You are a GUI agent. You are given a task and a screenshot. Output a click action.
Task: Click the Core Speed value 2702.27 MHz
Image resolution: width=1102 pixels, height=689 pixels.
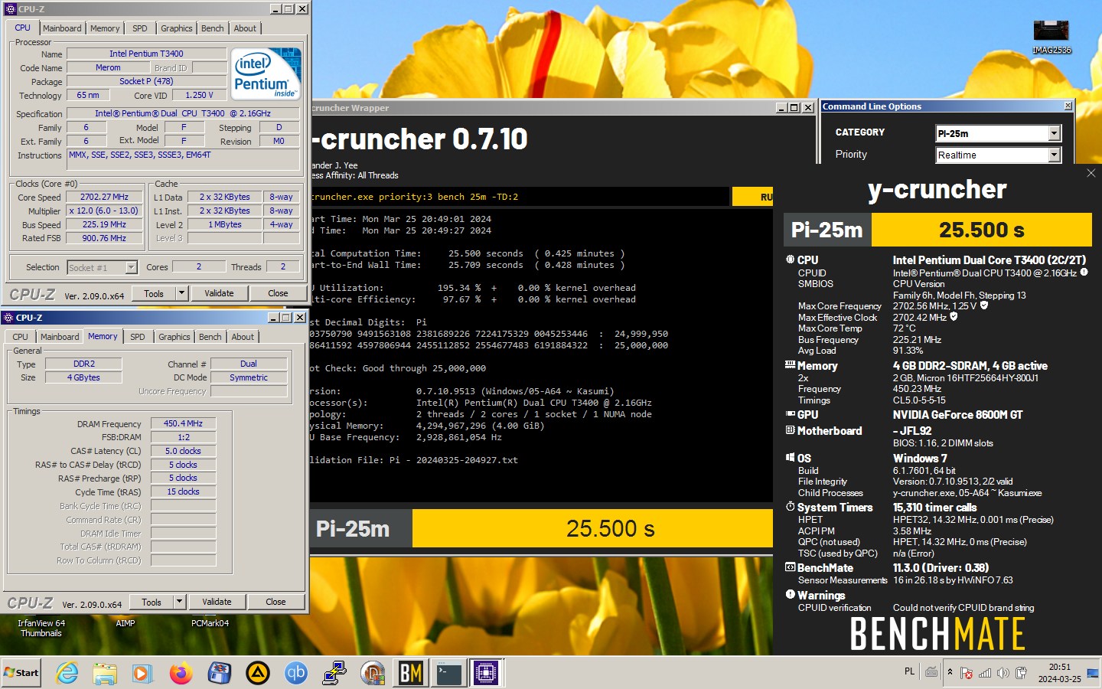(x=105, y=197)
